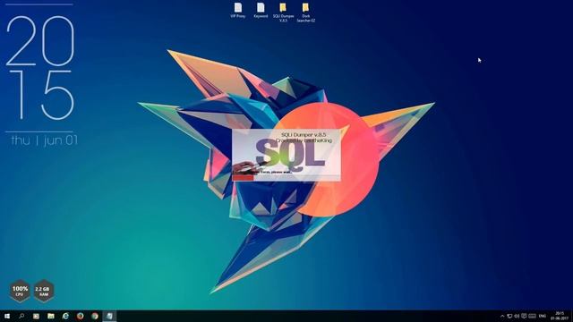Open the media app icon beside search
This screenshot has height=322, width=573.
coord(36,316)
